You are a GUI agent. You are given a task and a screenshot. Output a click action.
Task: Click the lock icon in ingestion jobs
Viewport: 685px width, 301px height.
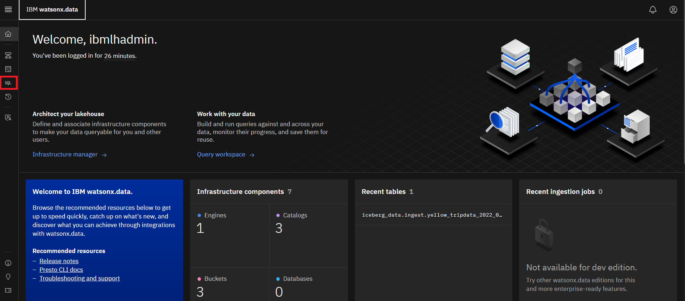(544, 235)
